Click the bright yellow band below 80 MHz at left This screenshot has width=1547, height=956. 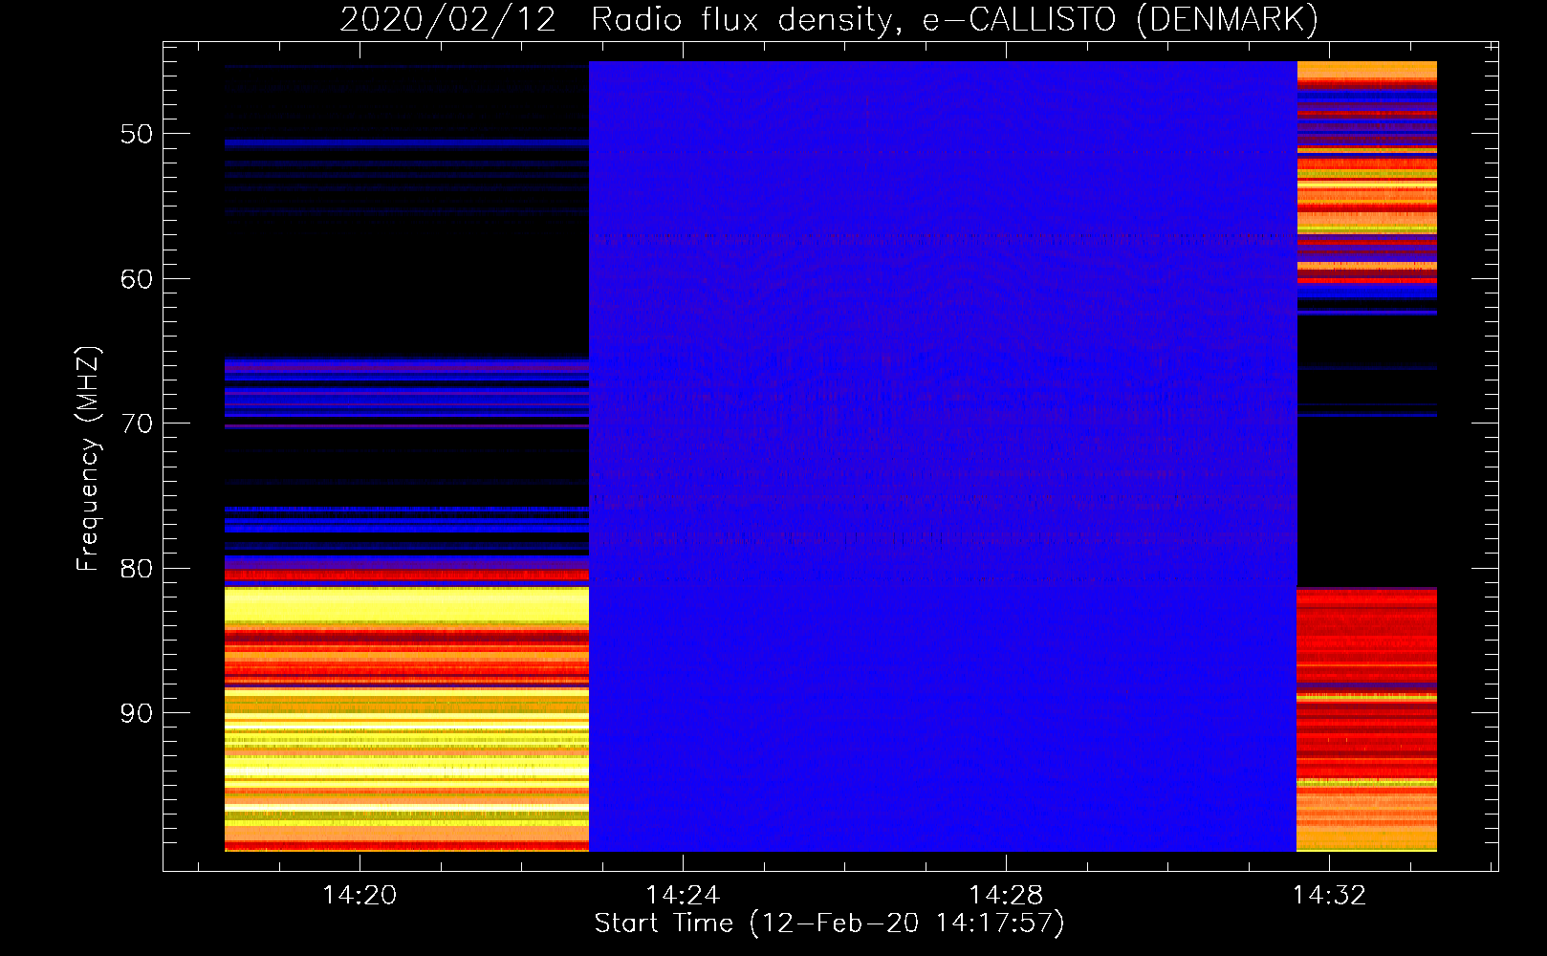click(x=406, y=604)
